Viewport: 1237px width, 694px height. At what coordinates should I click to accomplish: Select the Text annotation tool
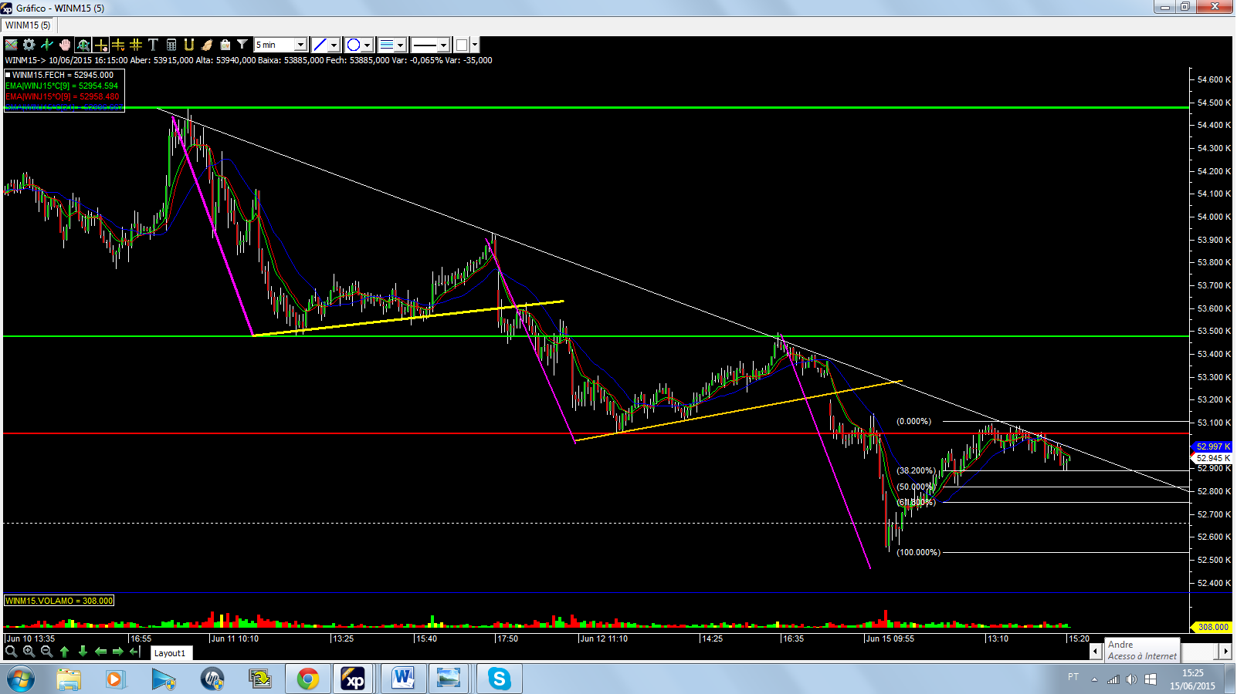point(153,45)
